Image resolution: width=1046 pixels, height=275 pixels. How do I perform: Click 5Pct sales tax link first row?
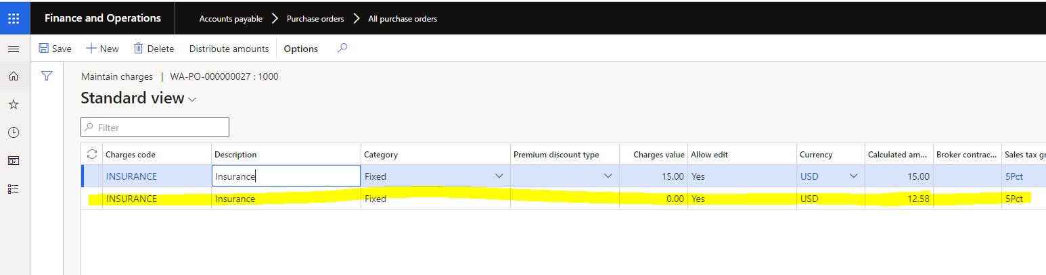tap(1014, 176)
